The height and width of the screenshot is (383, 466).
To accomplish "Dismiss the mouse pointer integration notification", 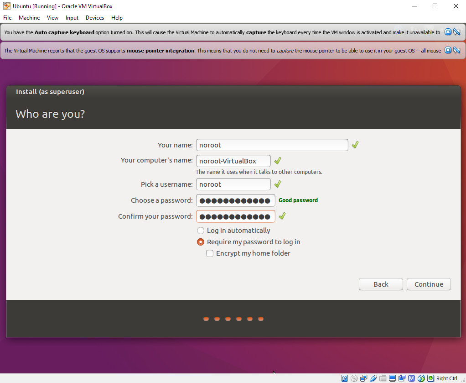I will coord(448,50).
